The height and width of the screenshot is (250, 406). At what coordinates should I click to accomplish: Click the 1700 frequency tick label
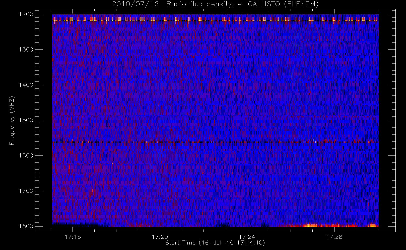26,191
